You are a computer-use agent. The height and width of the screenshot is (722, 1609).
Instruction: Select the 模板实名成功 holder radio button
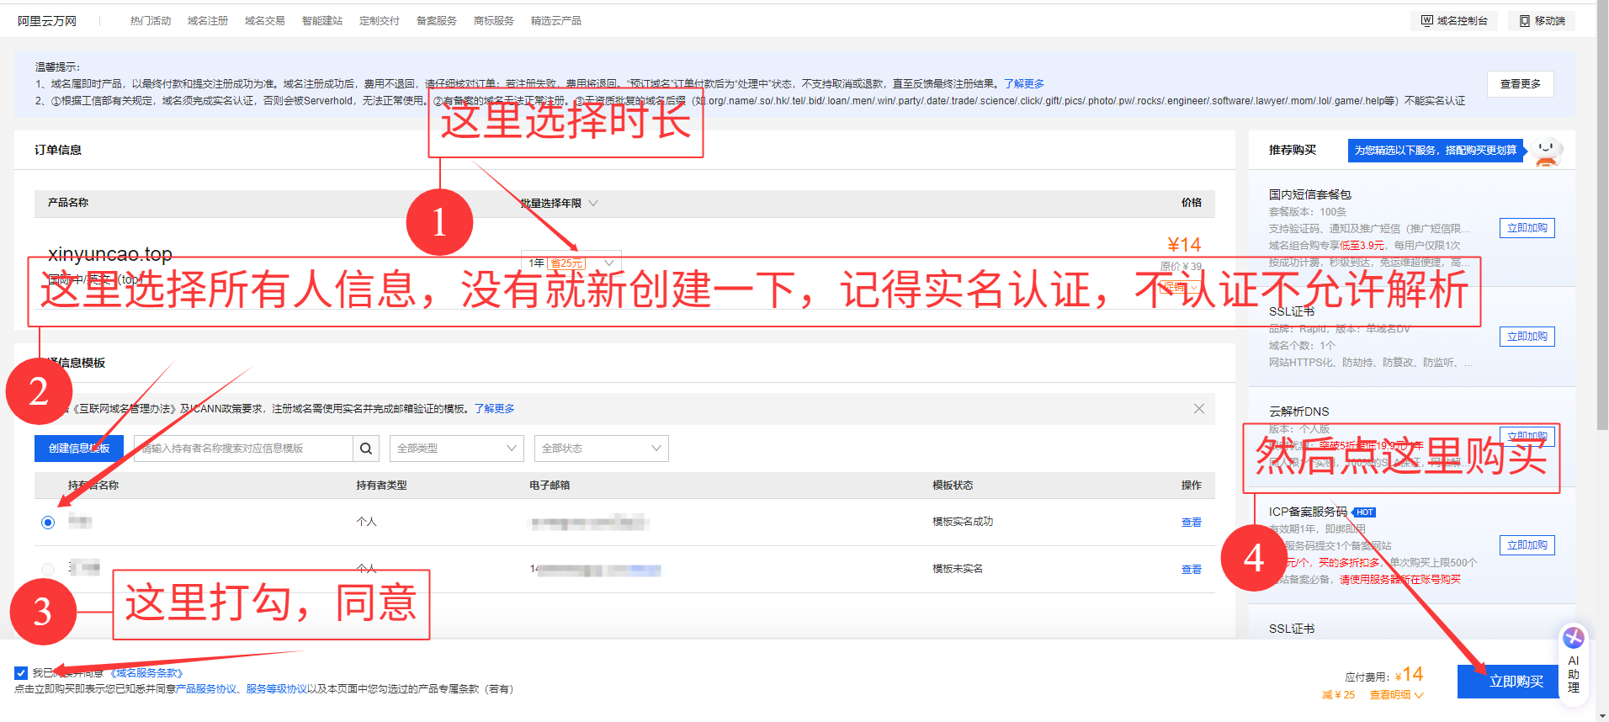tap(48, 523)
